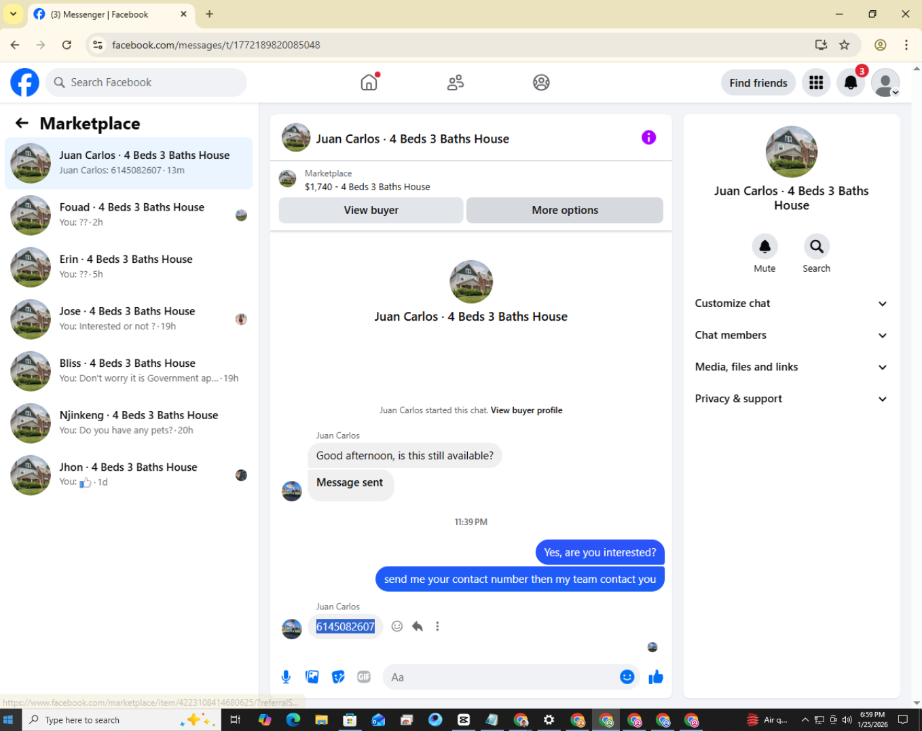Open Microsoft Edge from the taskbar
The image size is (922, 731).
click(x=293, y=720)
